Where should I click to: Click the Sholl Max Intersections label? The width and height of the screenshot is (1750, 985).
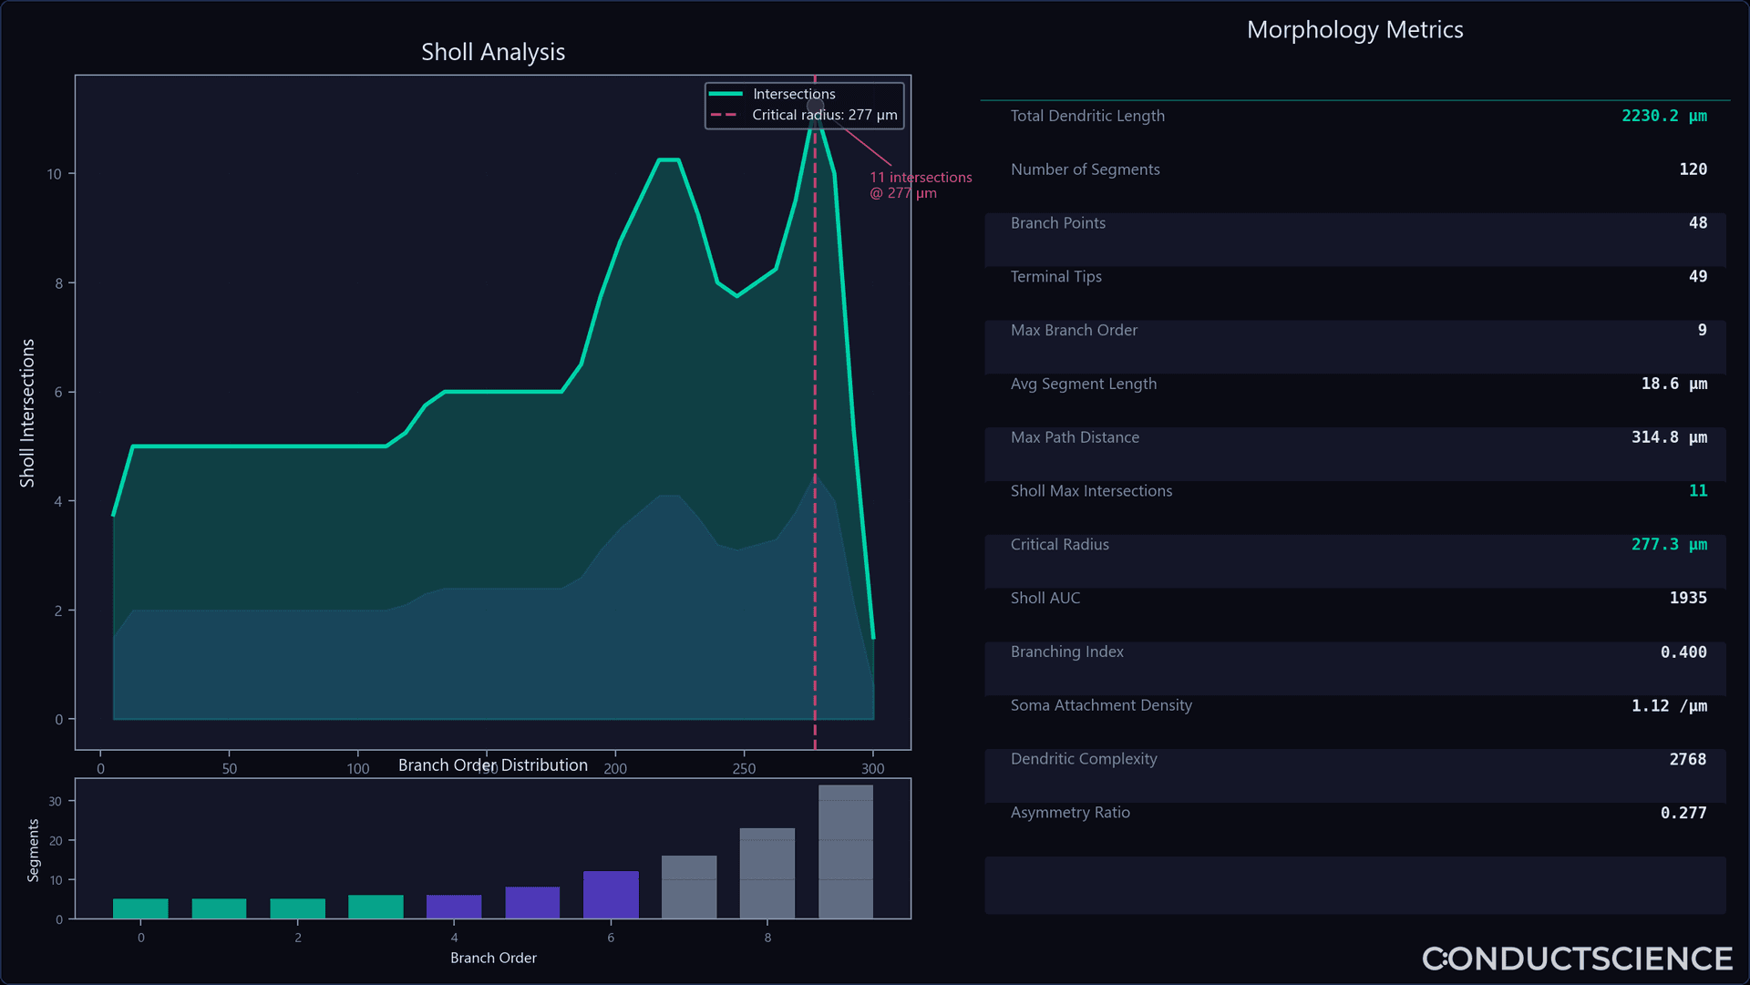pos(1091,491)
